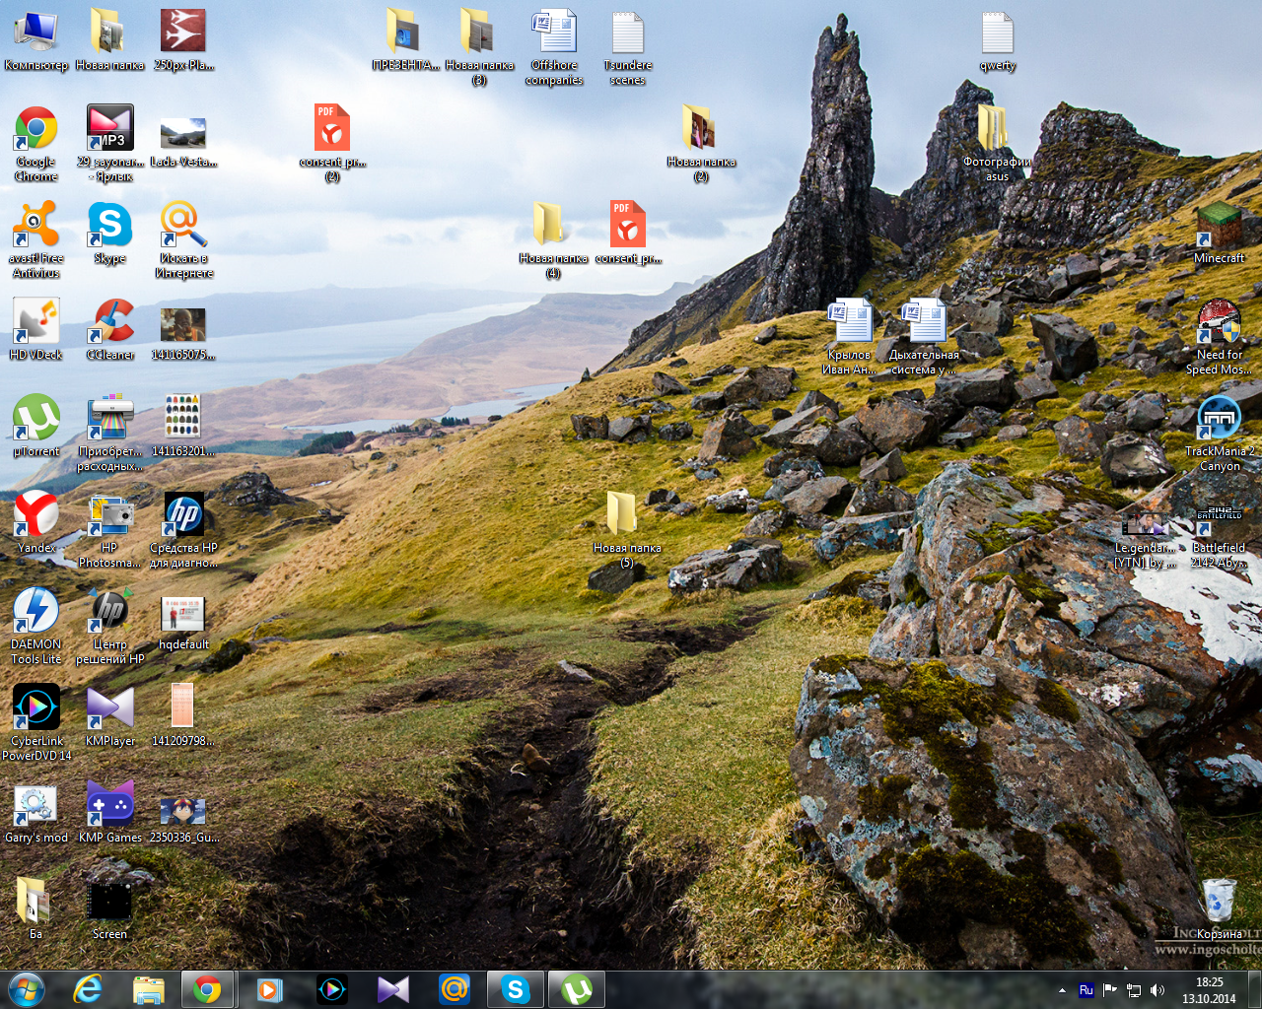The width and height of the screenshot is (1262, 1009).
Task: Click the avast! Free Antivirus shortcut
Action: (x=36, y=226)
